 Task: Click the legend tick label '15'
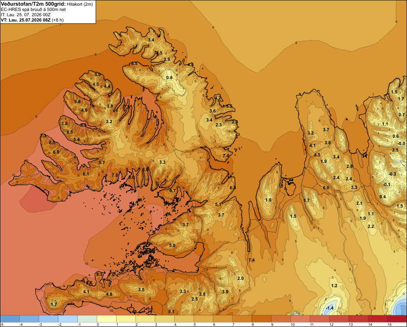(x=389, y=325)
